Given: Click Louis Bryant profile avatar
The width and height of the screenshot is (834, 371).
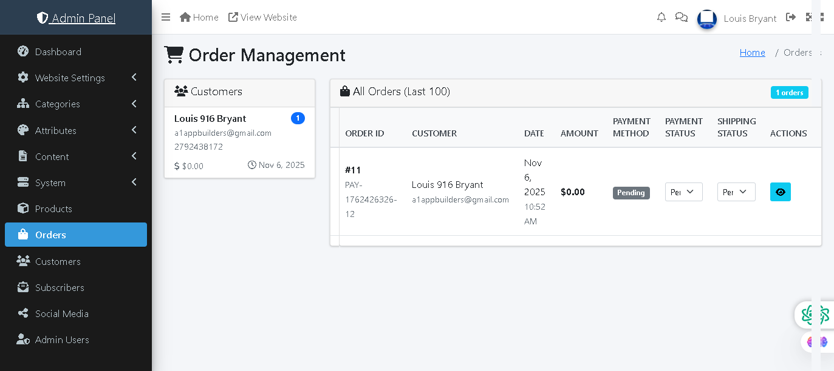Looking at the screenshot, I should 707,19.
